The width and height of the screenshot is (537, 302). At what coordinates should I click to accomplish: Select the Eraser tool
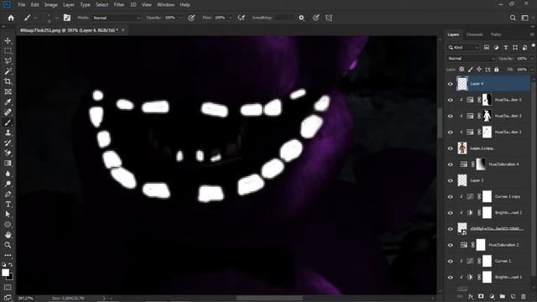(x=8, y=153)
